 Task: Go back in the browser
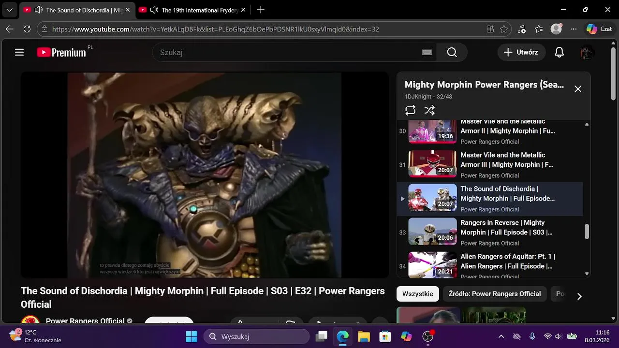tap(10, 29)
